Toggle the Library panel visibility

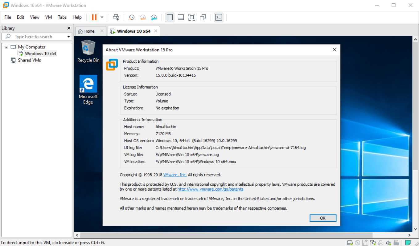pos(170,18)
